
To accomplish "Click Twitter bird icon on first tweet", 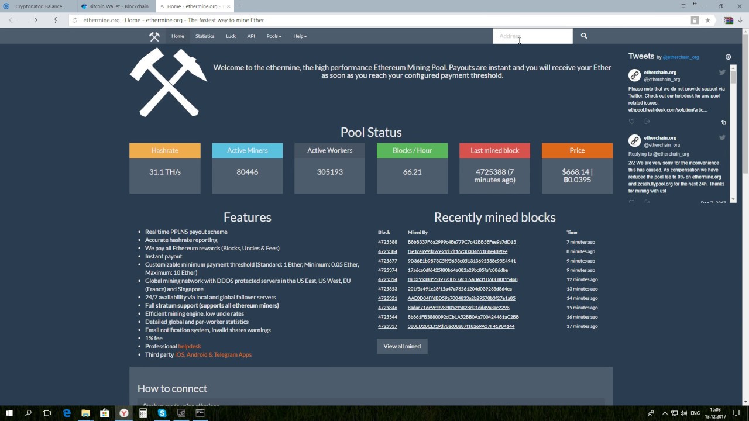I will click(x=722, y=72).
